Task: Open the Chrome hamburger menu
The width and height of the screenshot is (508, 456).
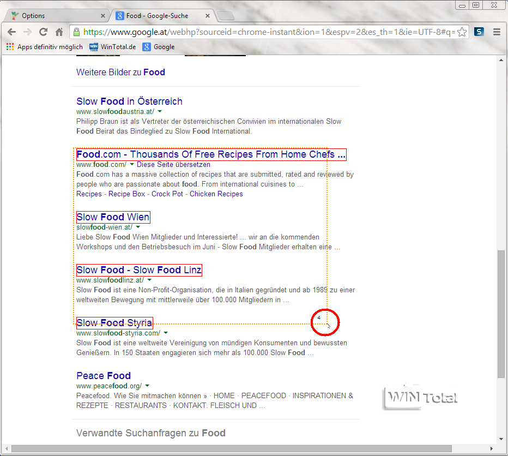Action: click(497, 32)
